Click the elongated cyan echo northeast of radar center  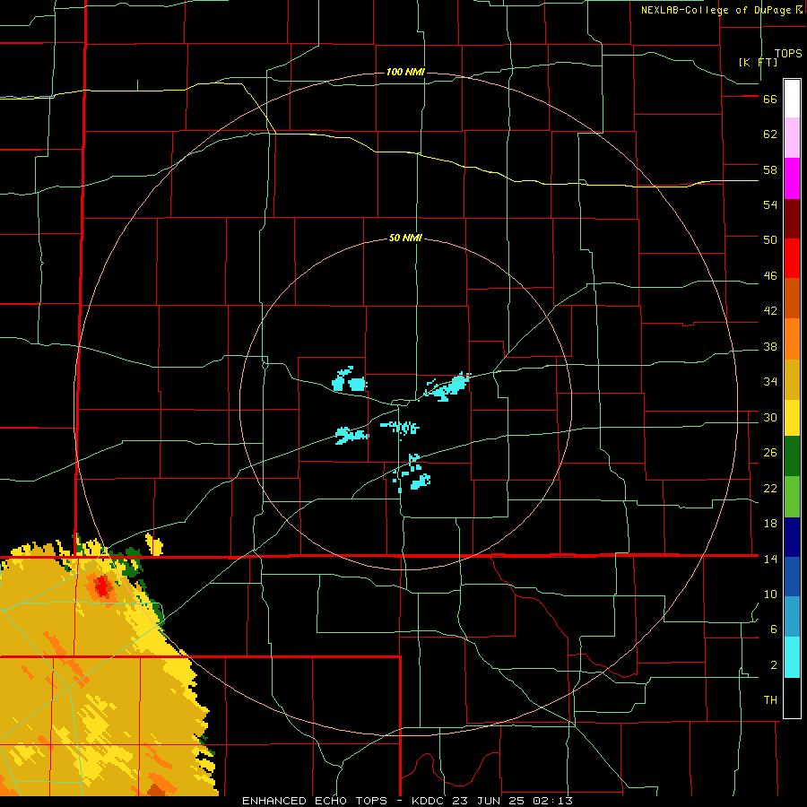(447, 387)
